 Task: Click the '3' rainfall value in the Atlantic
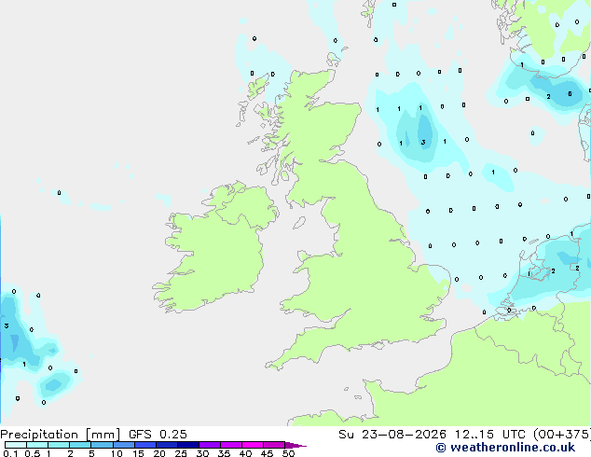click(7, 325)
